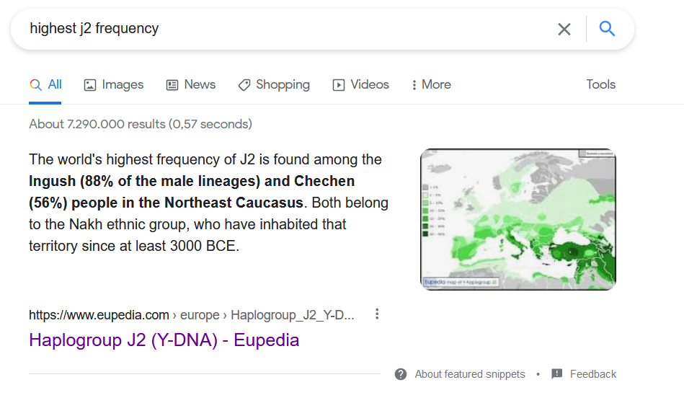
Task: Click the Videos play icon
Action: [x=339, y=85]
